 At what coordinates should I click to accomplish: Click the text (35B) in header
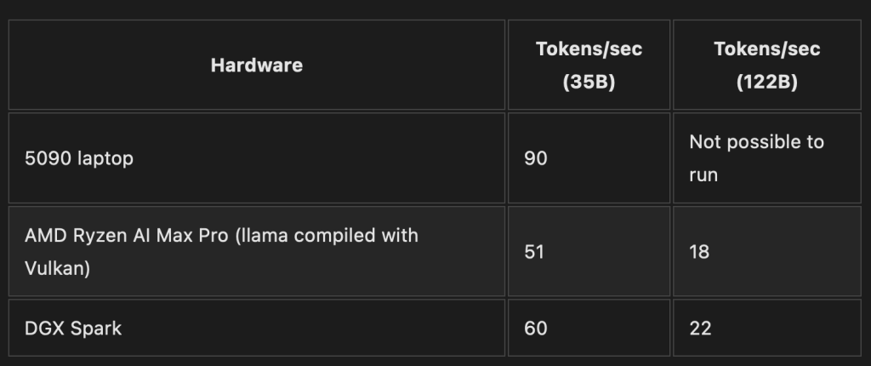[x=589, y=83]
